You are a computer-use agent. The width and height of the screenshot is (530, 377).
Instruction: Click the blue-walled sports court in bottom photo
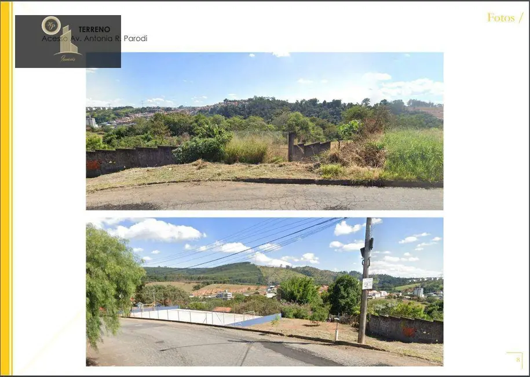point(198,316)
